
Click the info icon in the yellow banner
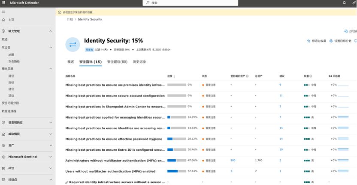tap(60, 12)
